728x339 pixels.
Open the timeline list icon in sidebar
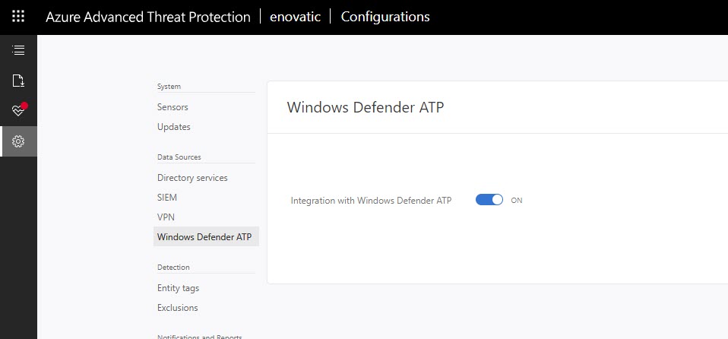tap(18, 50)
